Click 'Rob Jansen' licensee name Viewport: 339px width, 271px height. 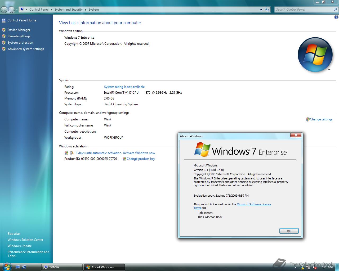coord(205,213)
